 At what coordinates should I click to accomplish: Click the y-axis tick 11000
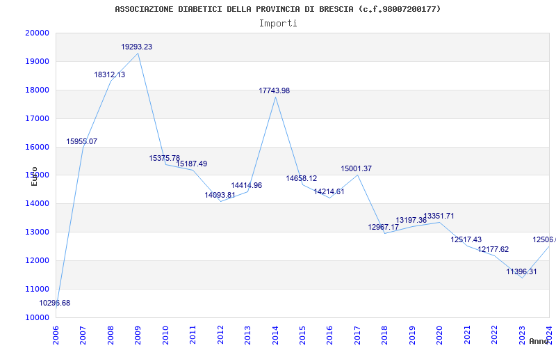[37, 289]
